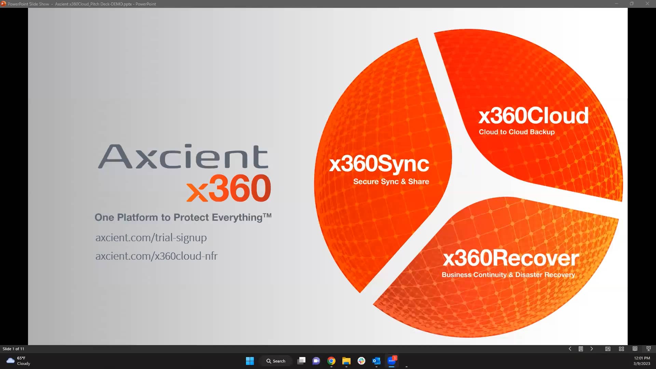Launch Google Chrome
The width and height of the screenshot is (656, 369).
coord(331,361)
